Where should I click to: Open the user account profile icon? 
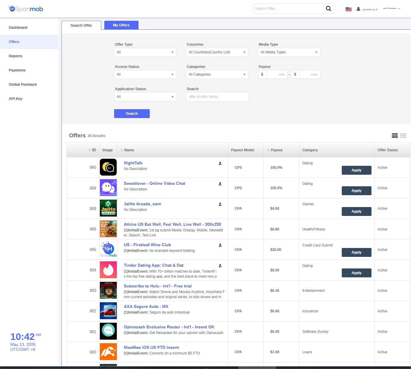click(x=358, y=9)
